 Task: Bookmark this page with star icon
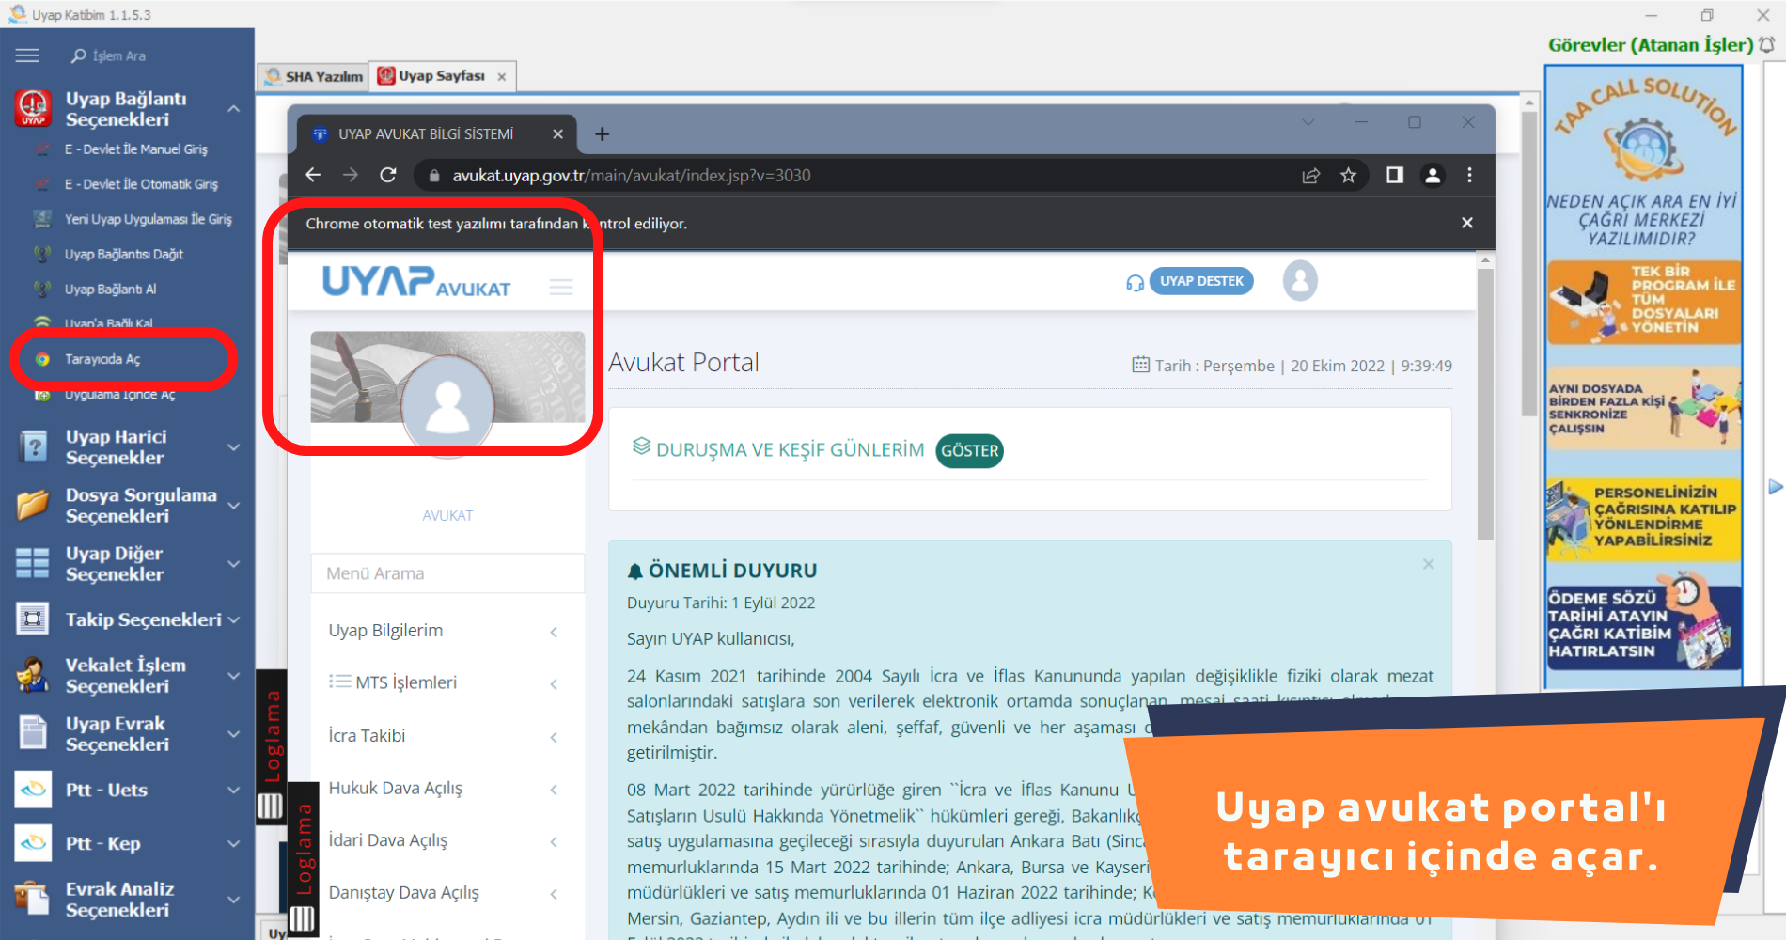[1349, 175]
